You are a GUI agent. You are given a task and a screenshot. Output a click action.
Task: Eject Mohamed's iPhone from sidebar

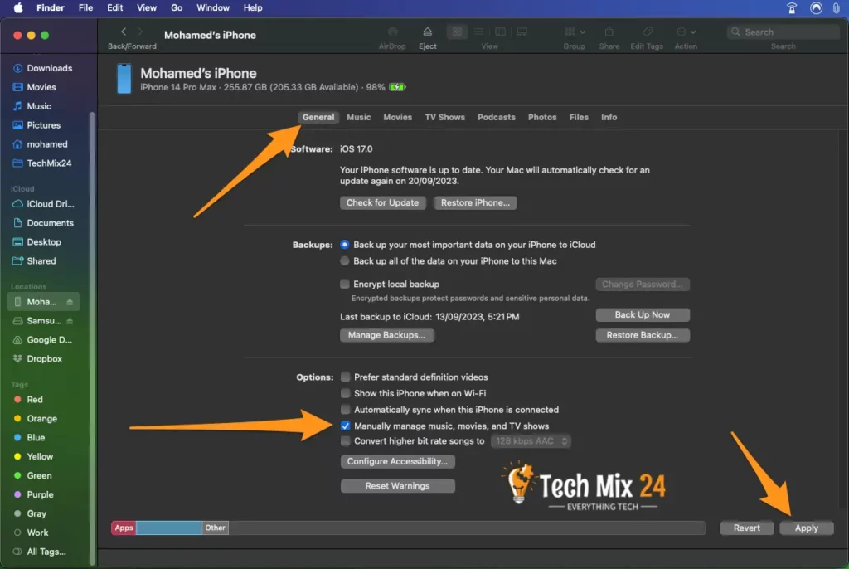tap(70, 302)
